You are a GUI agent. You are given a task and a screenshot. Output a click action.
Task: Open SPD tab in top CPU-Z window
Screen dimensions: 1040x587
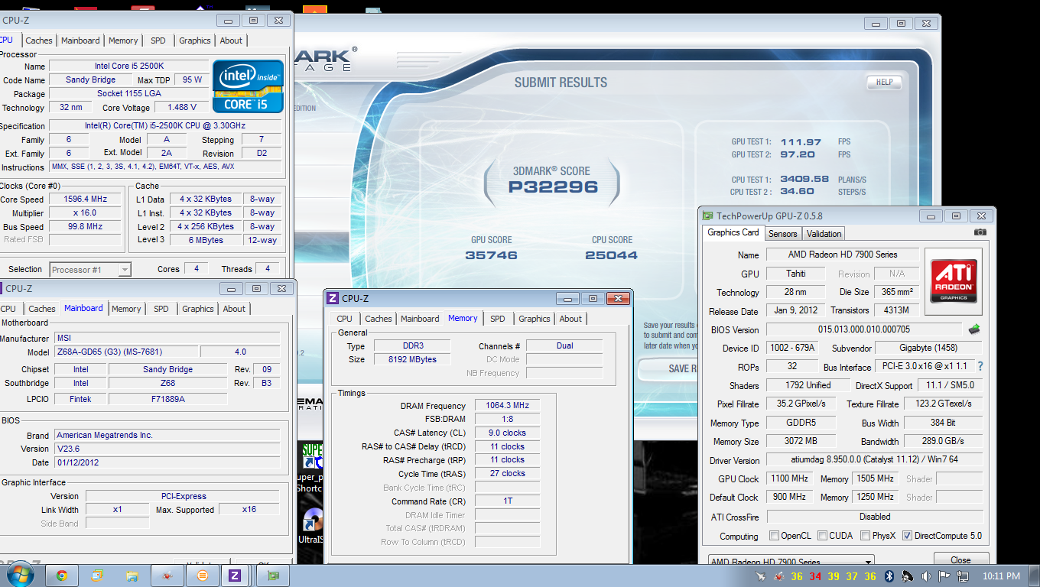158,41
